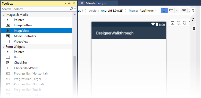Pick the CheckedTextView widget

pos(37,68)
